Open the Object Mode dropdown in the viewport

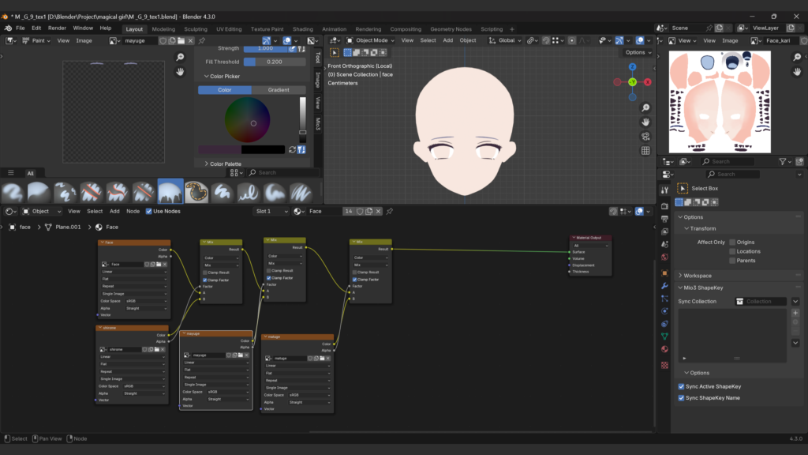371,40
